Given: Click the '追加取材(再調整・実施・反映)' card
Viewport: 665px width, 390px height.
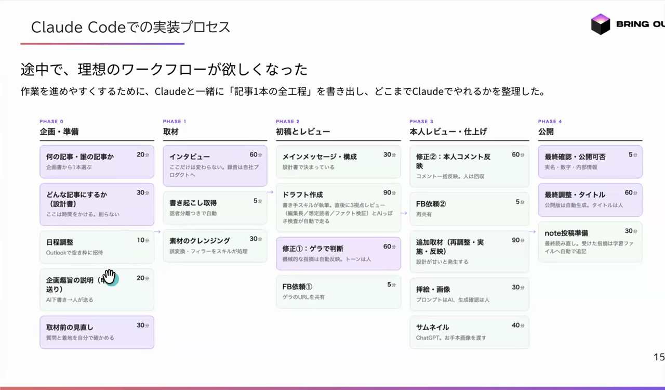Looking at the screenshot, I should tap(469, 252).
